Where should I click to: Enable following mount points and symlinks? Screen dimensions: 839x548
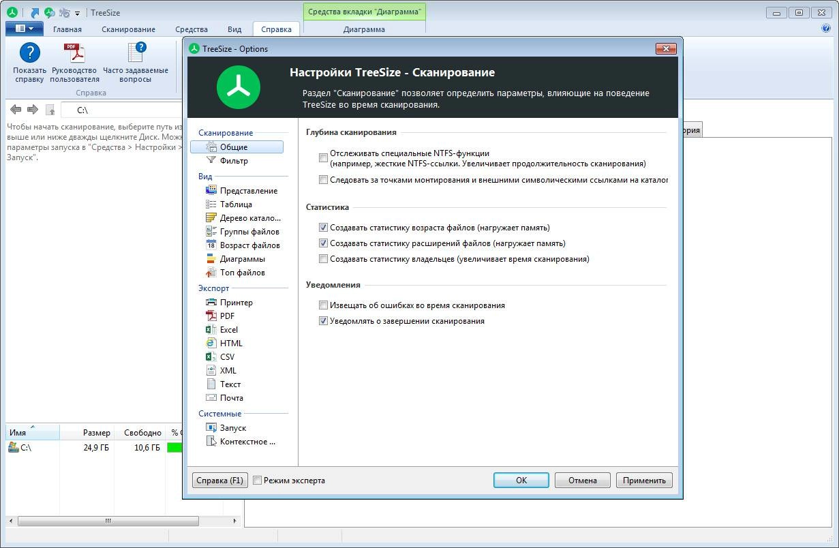click(324, 180)
